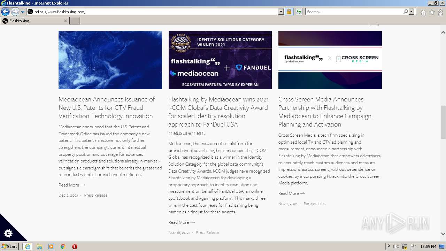Open the Windows Start menu
The width and height of the screenshot is (446, 251).
[9, 246]
